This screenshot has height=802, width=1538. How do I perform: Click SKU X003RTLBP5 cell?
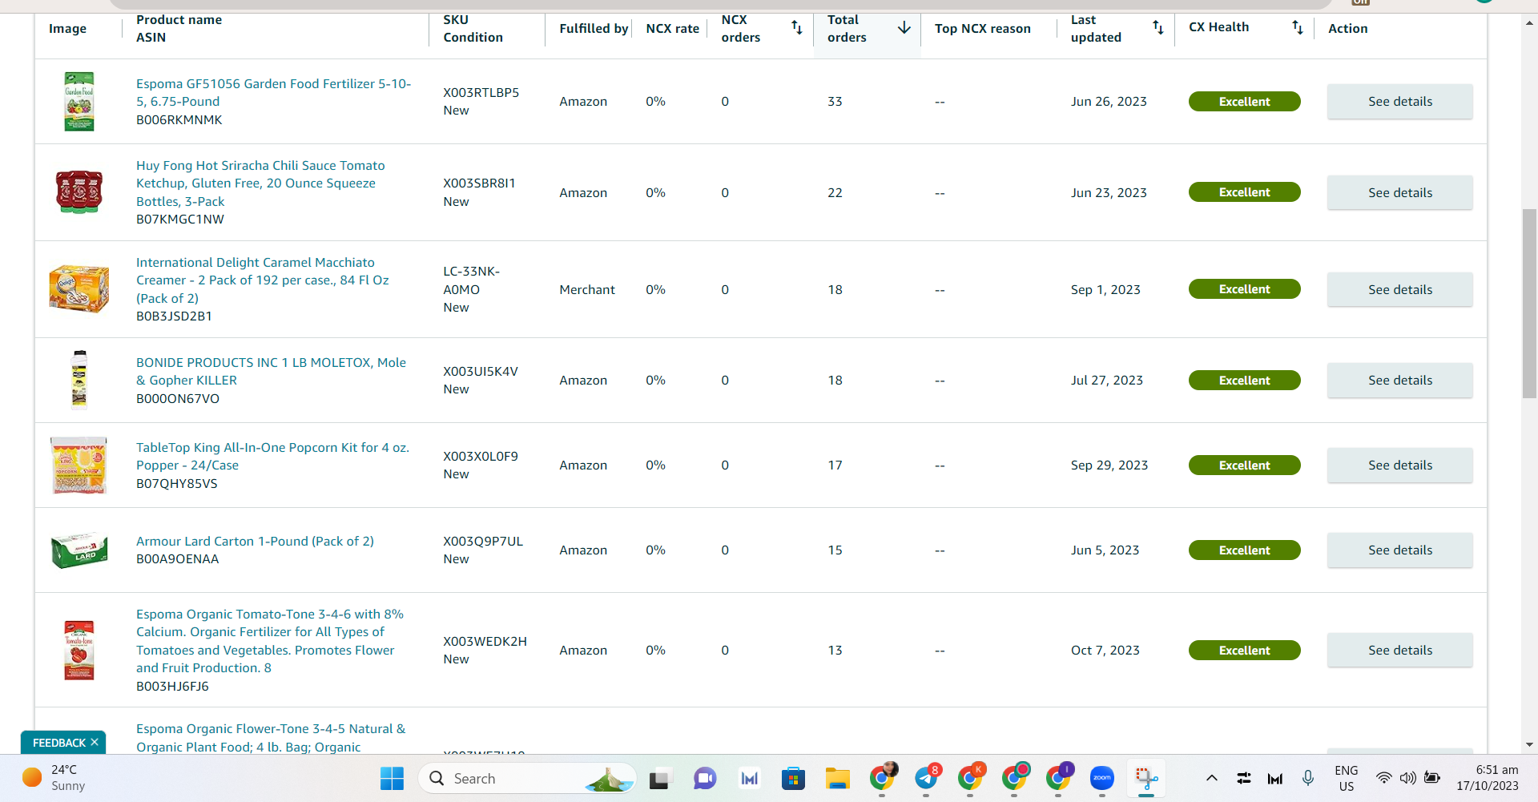[481, 93]
